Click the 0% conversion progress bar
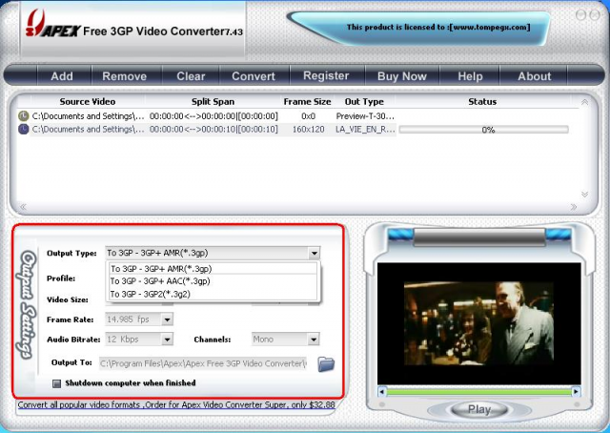This screenshot has height=433, width=610. point(483,130)
